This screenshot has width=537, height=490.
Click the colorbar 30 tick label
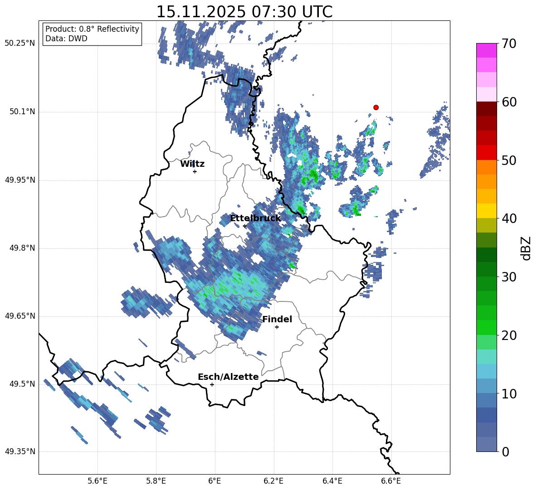(x=509, y=277)
